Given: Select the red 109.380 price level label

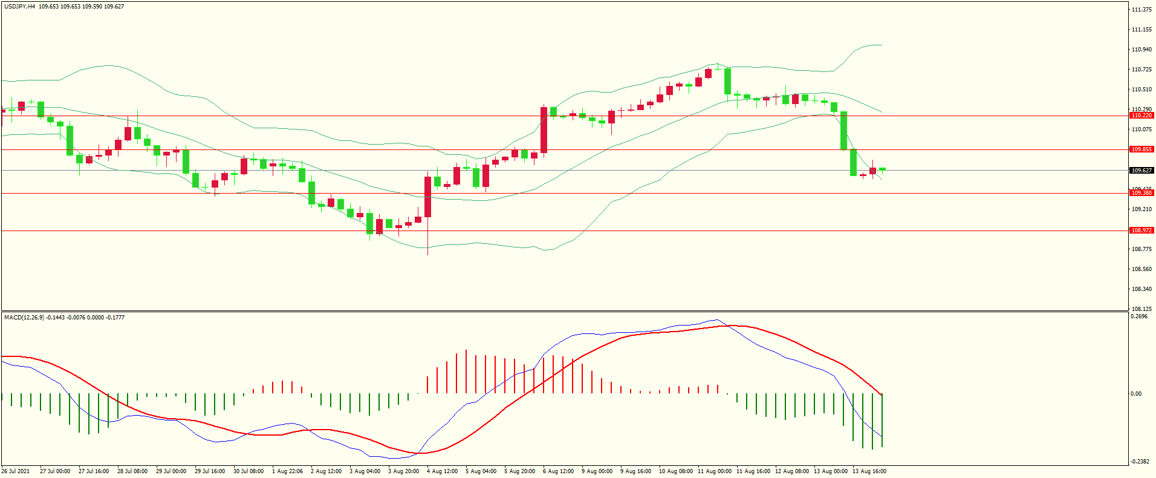Looking at the screenshot, I should pyautogui.click(x=1141, y=193).
